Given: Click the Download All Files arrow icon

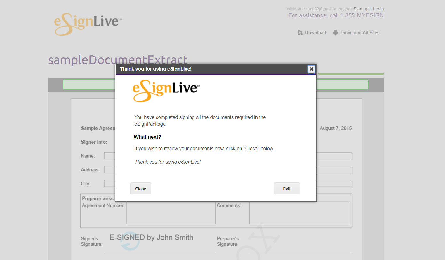Looking at the screenshot, I should point(336,33).
